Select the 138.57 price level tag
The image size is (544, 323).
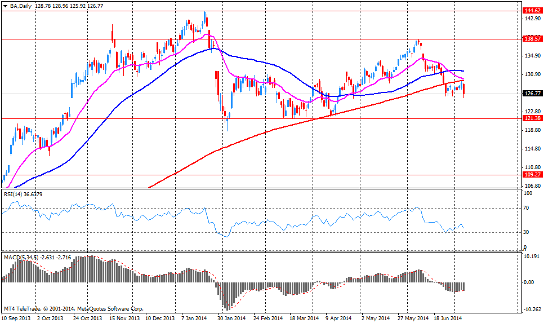point(532,39)
